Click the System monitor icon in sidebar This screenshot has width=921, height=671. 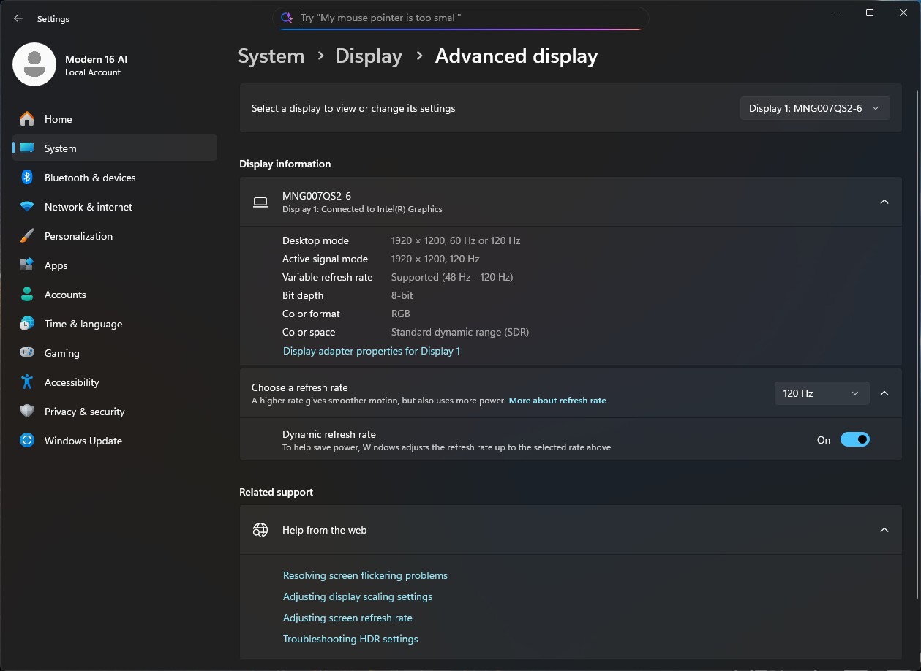[x=27, y=148]
